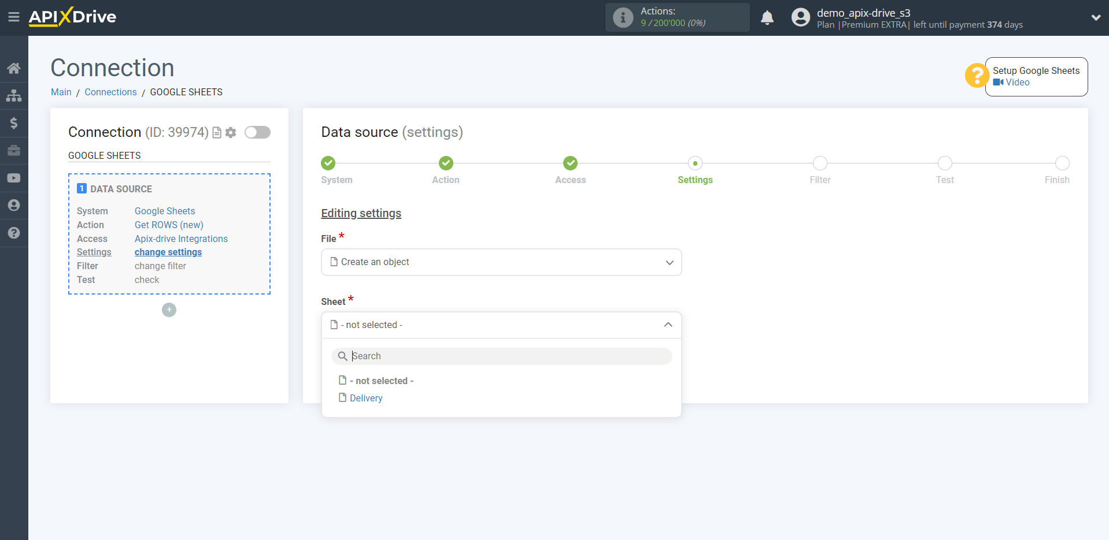The width and height of the screenshot is (1109, 540).
Task: Open the File dropdown
Action: [501, 262]
